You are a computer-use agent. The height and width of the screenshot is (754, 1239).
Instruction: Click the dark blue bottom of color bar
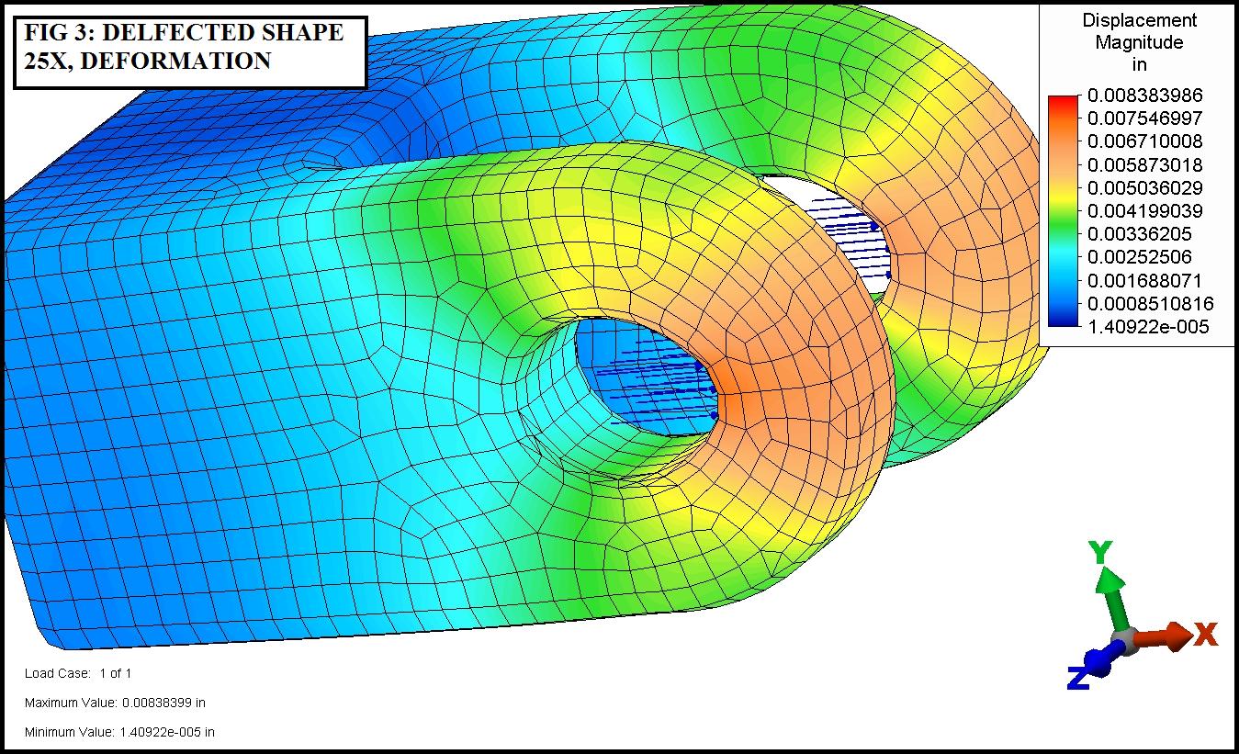tap(1064, 319)
